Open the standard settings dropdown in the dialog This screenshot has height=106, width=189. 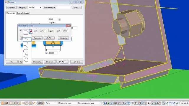[x=41, y=7]
